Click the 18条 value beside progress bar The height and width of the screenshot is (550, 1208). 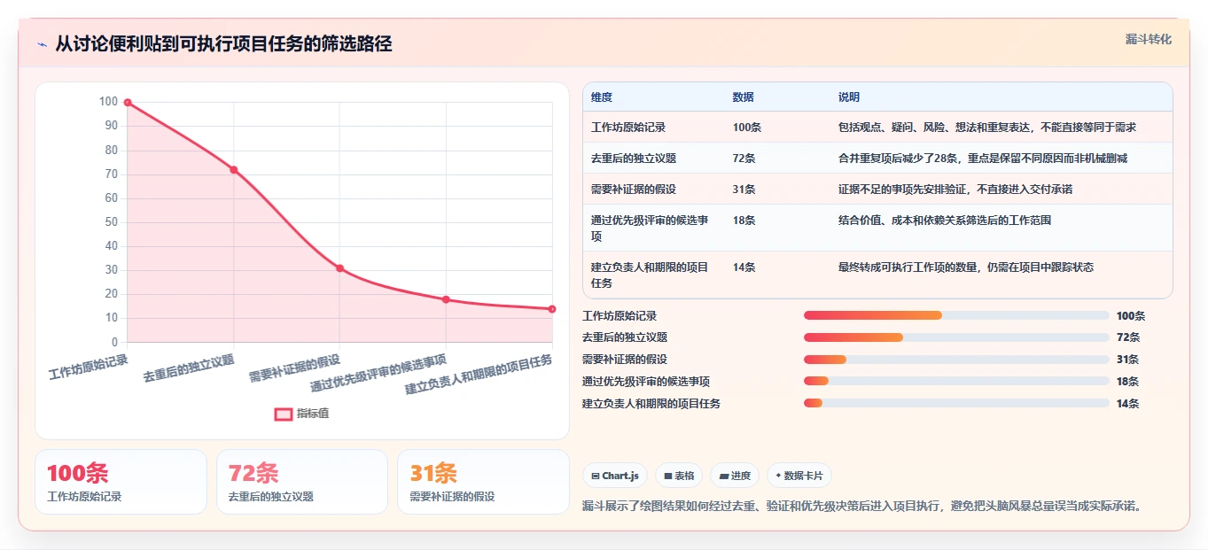[1128, 382]
